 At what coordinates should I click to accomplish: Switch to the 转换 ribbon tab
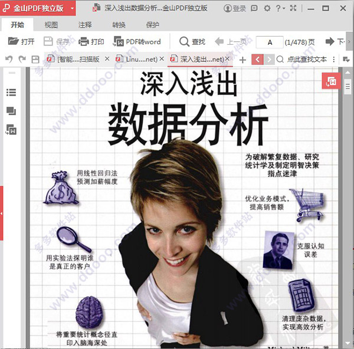coord(119,25)
